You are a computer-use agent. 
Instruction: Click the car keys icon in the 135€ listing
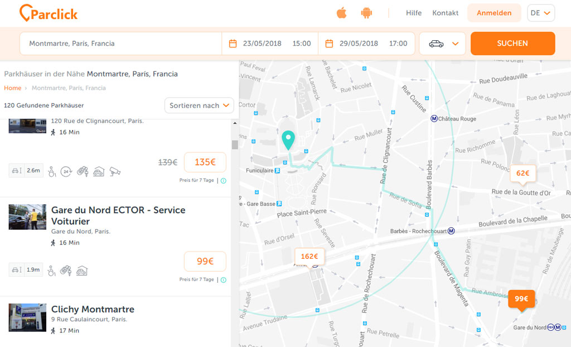click(x=83, y=171)
